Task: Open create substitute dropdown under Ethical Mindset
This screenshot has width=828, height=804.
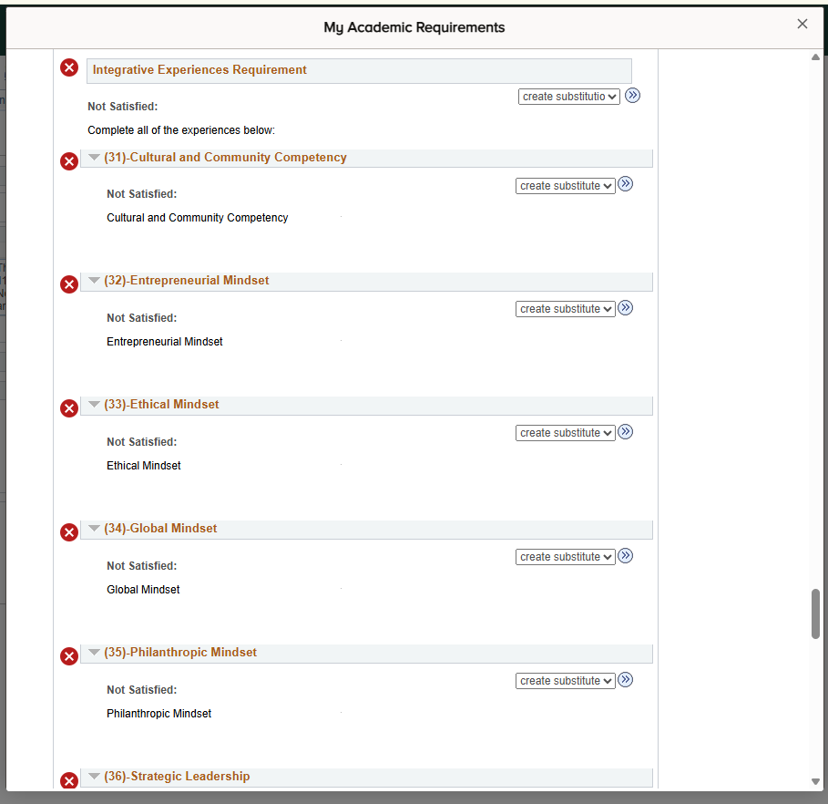Action: click(x=565, y=433)
